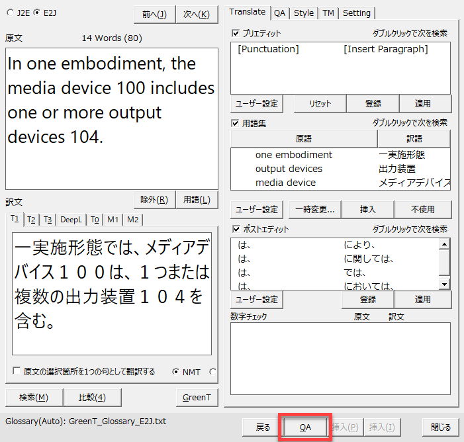This screenshot has height=442, width=464.
Task: Open the Style tab
Action: [304, 13]
